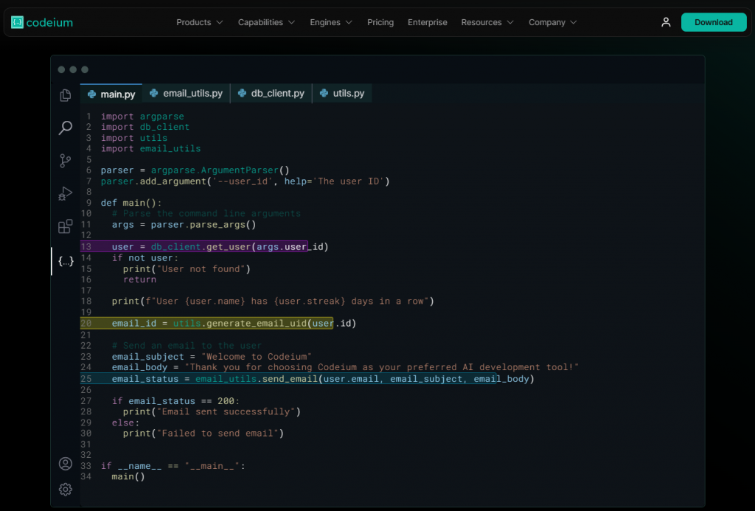Click the "Failed to send email" print line
Viewport: 755px width, 511px height.
(203, 433)
